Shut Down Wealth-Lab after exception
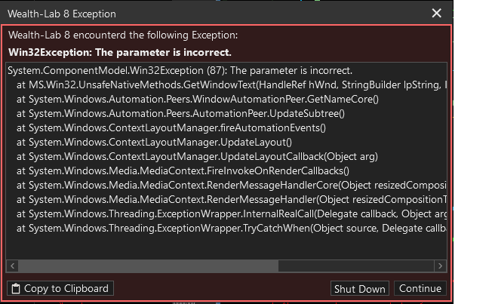 (360, 288)
